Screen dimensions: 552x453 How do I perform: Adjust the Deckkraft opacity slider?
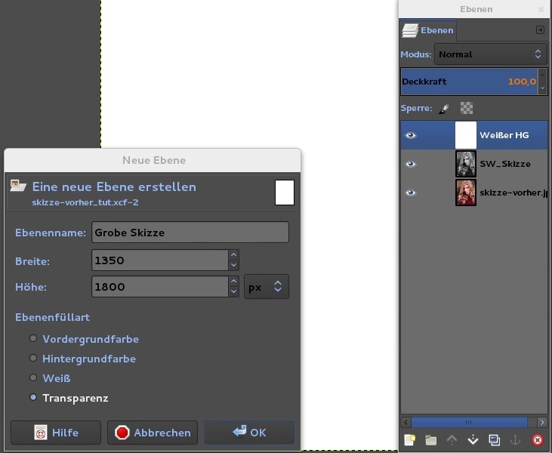[x=468, y=81]
